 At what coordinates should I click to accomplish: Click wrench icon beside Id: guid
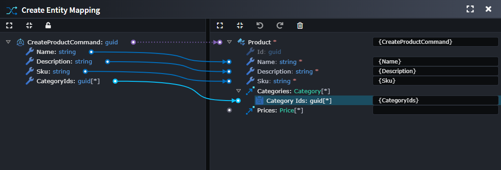pyautogui.click(x=250, y=52)
